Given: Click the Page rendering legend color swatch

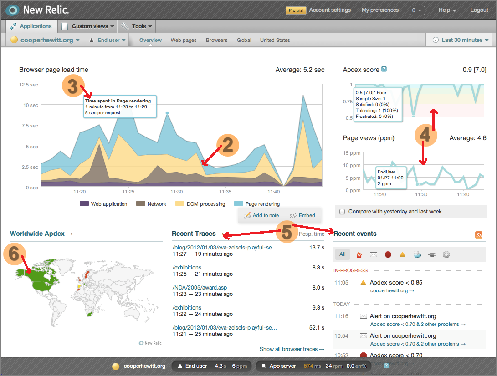Looking at the screenshot, I should tap(239, 204).
